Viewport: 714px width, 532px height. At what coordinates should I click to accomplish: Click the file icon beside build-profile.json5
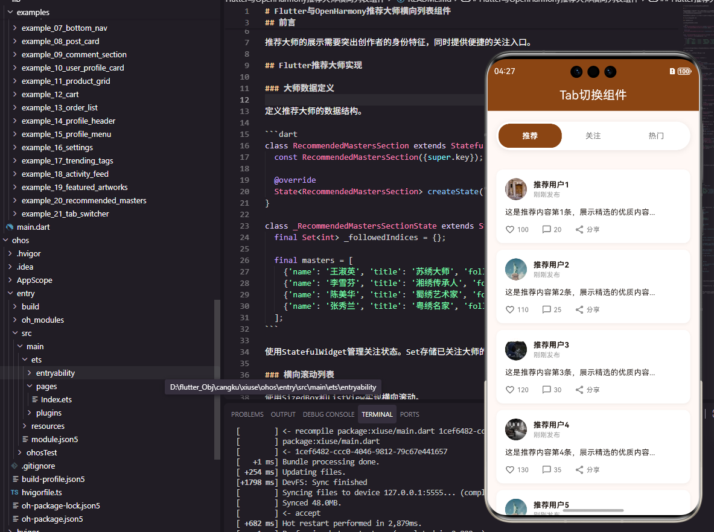[x=16, y=479]
